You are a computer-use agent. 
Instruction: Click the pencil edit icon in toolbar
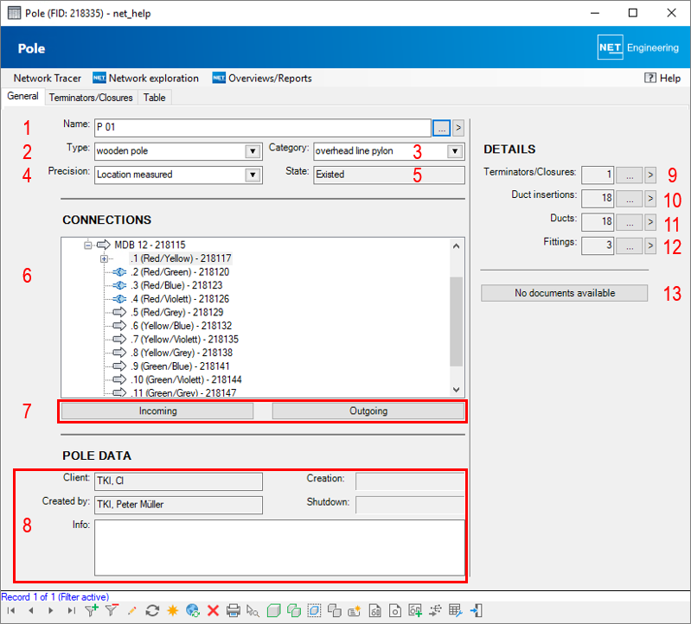(x=132, y=611)
